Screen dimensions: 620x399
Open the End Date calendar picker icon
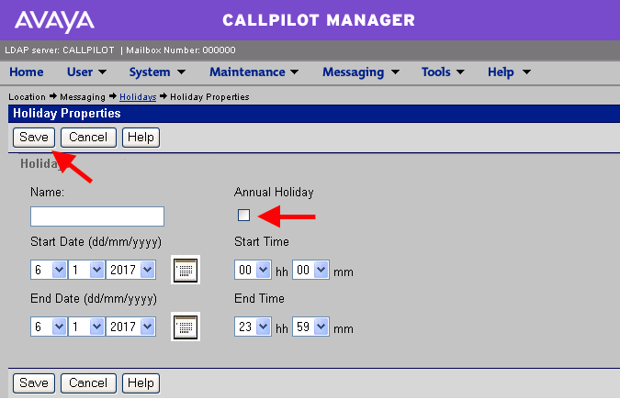click(186, 327)
